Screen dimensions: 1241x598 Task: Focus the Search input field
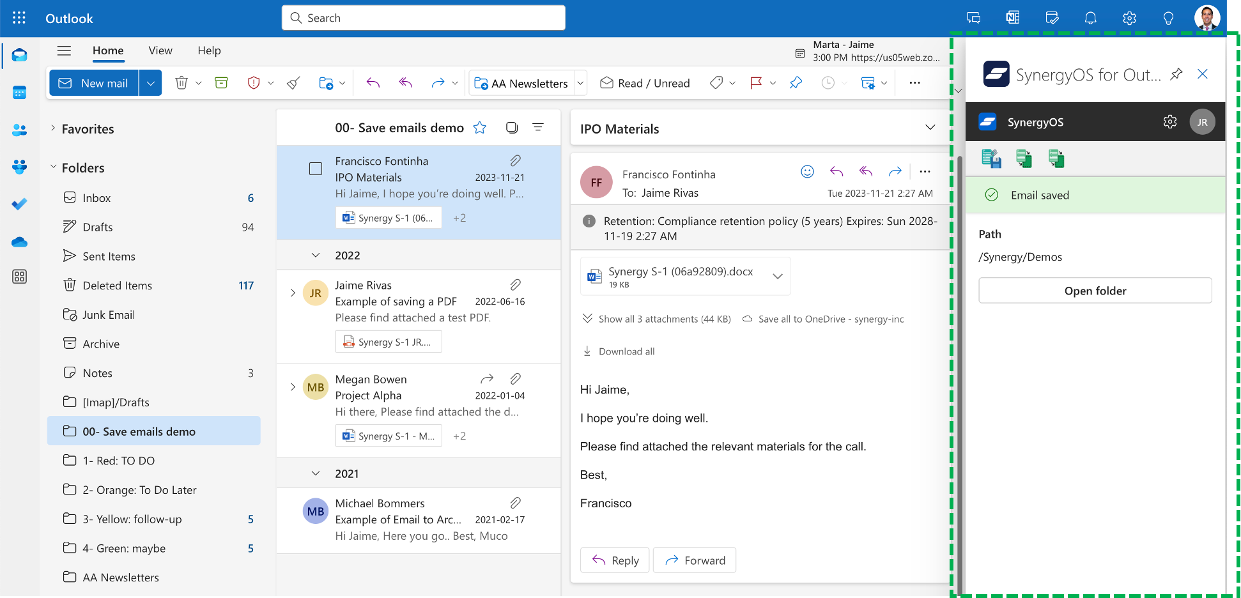[424, 18]
